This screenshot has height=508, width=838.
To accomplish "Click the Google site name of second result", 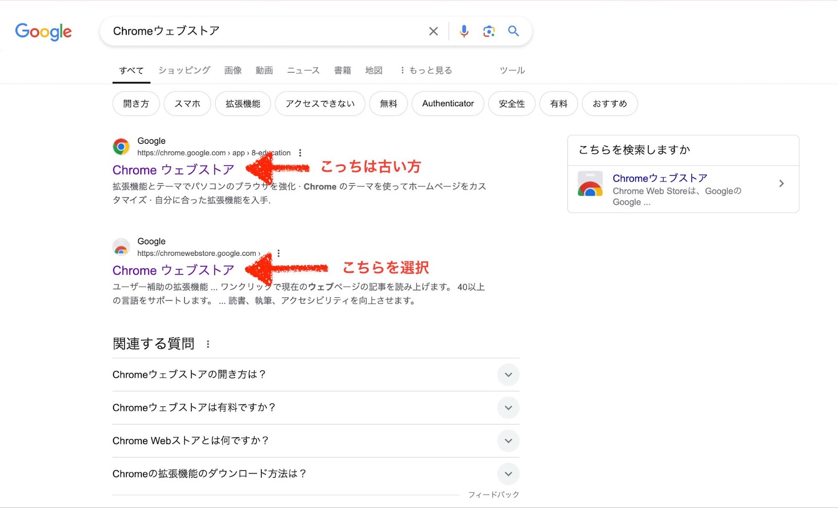I will 151,241.
